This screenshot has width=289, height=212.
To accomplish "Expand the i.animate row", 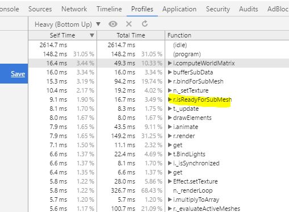I will (170, 127).
